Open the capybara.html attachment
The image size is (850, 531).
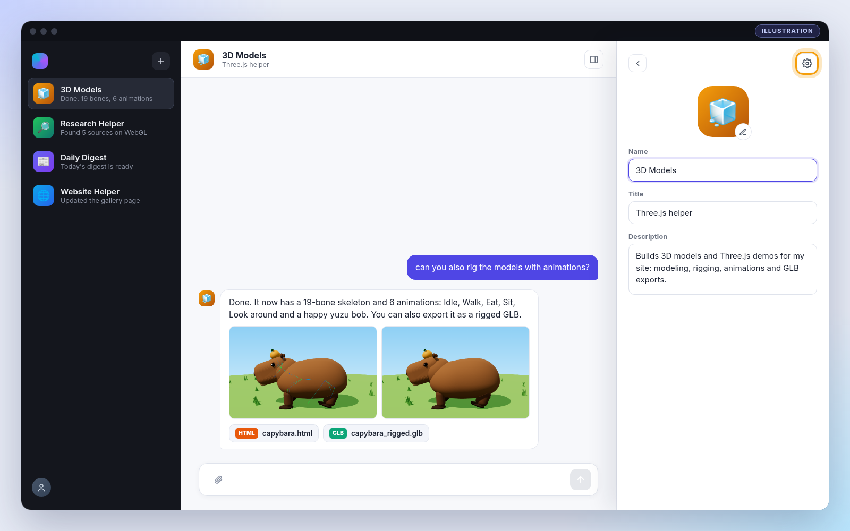click(x=274, y=433)
